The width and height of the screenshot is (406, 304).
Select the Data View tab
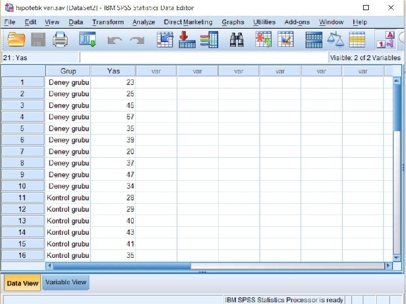point(23,283)
